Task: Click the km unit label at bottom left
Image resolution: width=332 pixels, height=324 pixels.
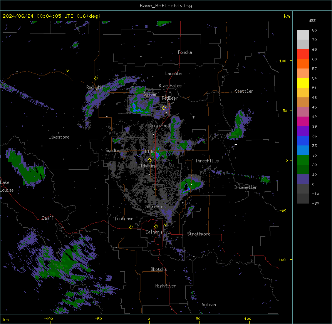Action: click(x=6, y=320)
